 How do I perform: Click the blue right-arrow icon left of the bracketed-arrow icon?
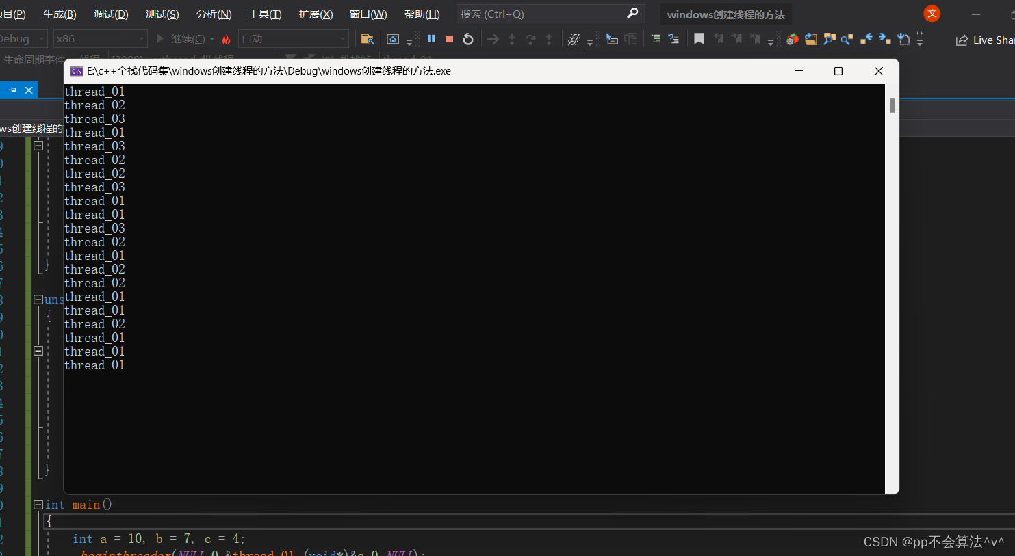885,39
